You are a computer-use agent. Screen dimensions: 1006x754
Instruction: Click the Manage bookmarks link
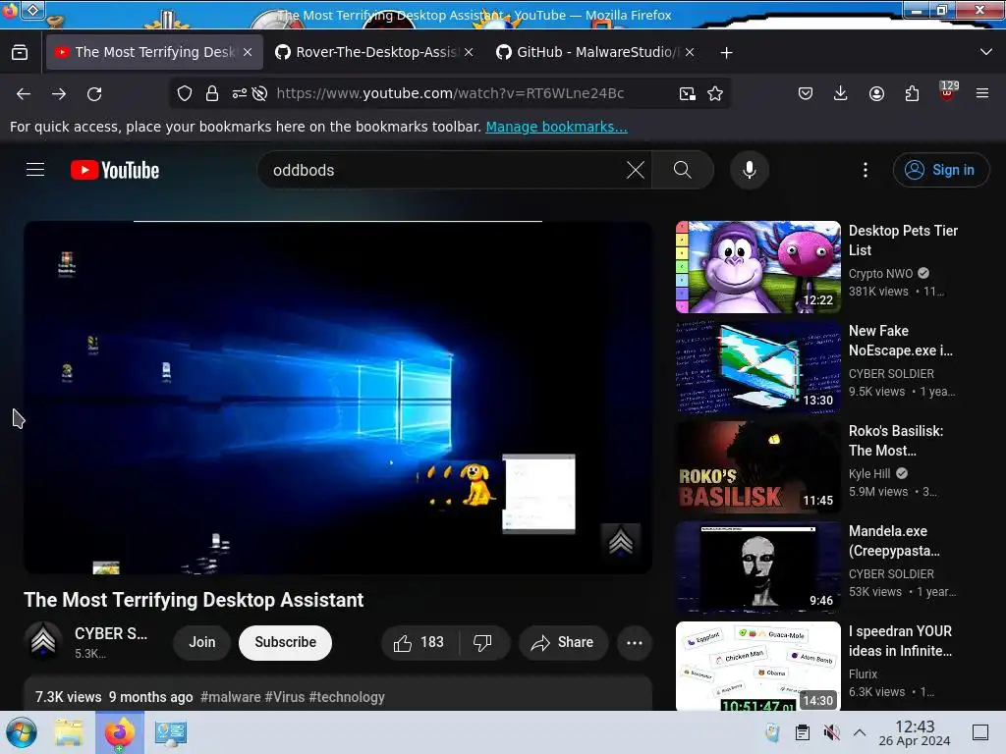coord(556,127)
